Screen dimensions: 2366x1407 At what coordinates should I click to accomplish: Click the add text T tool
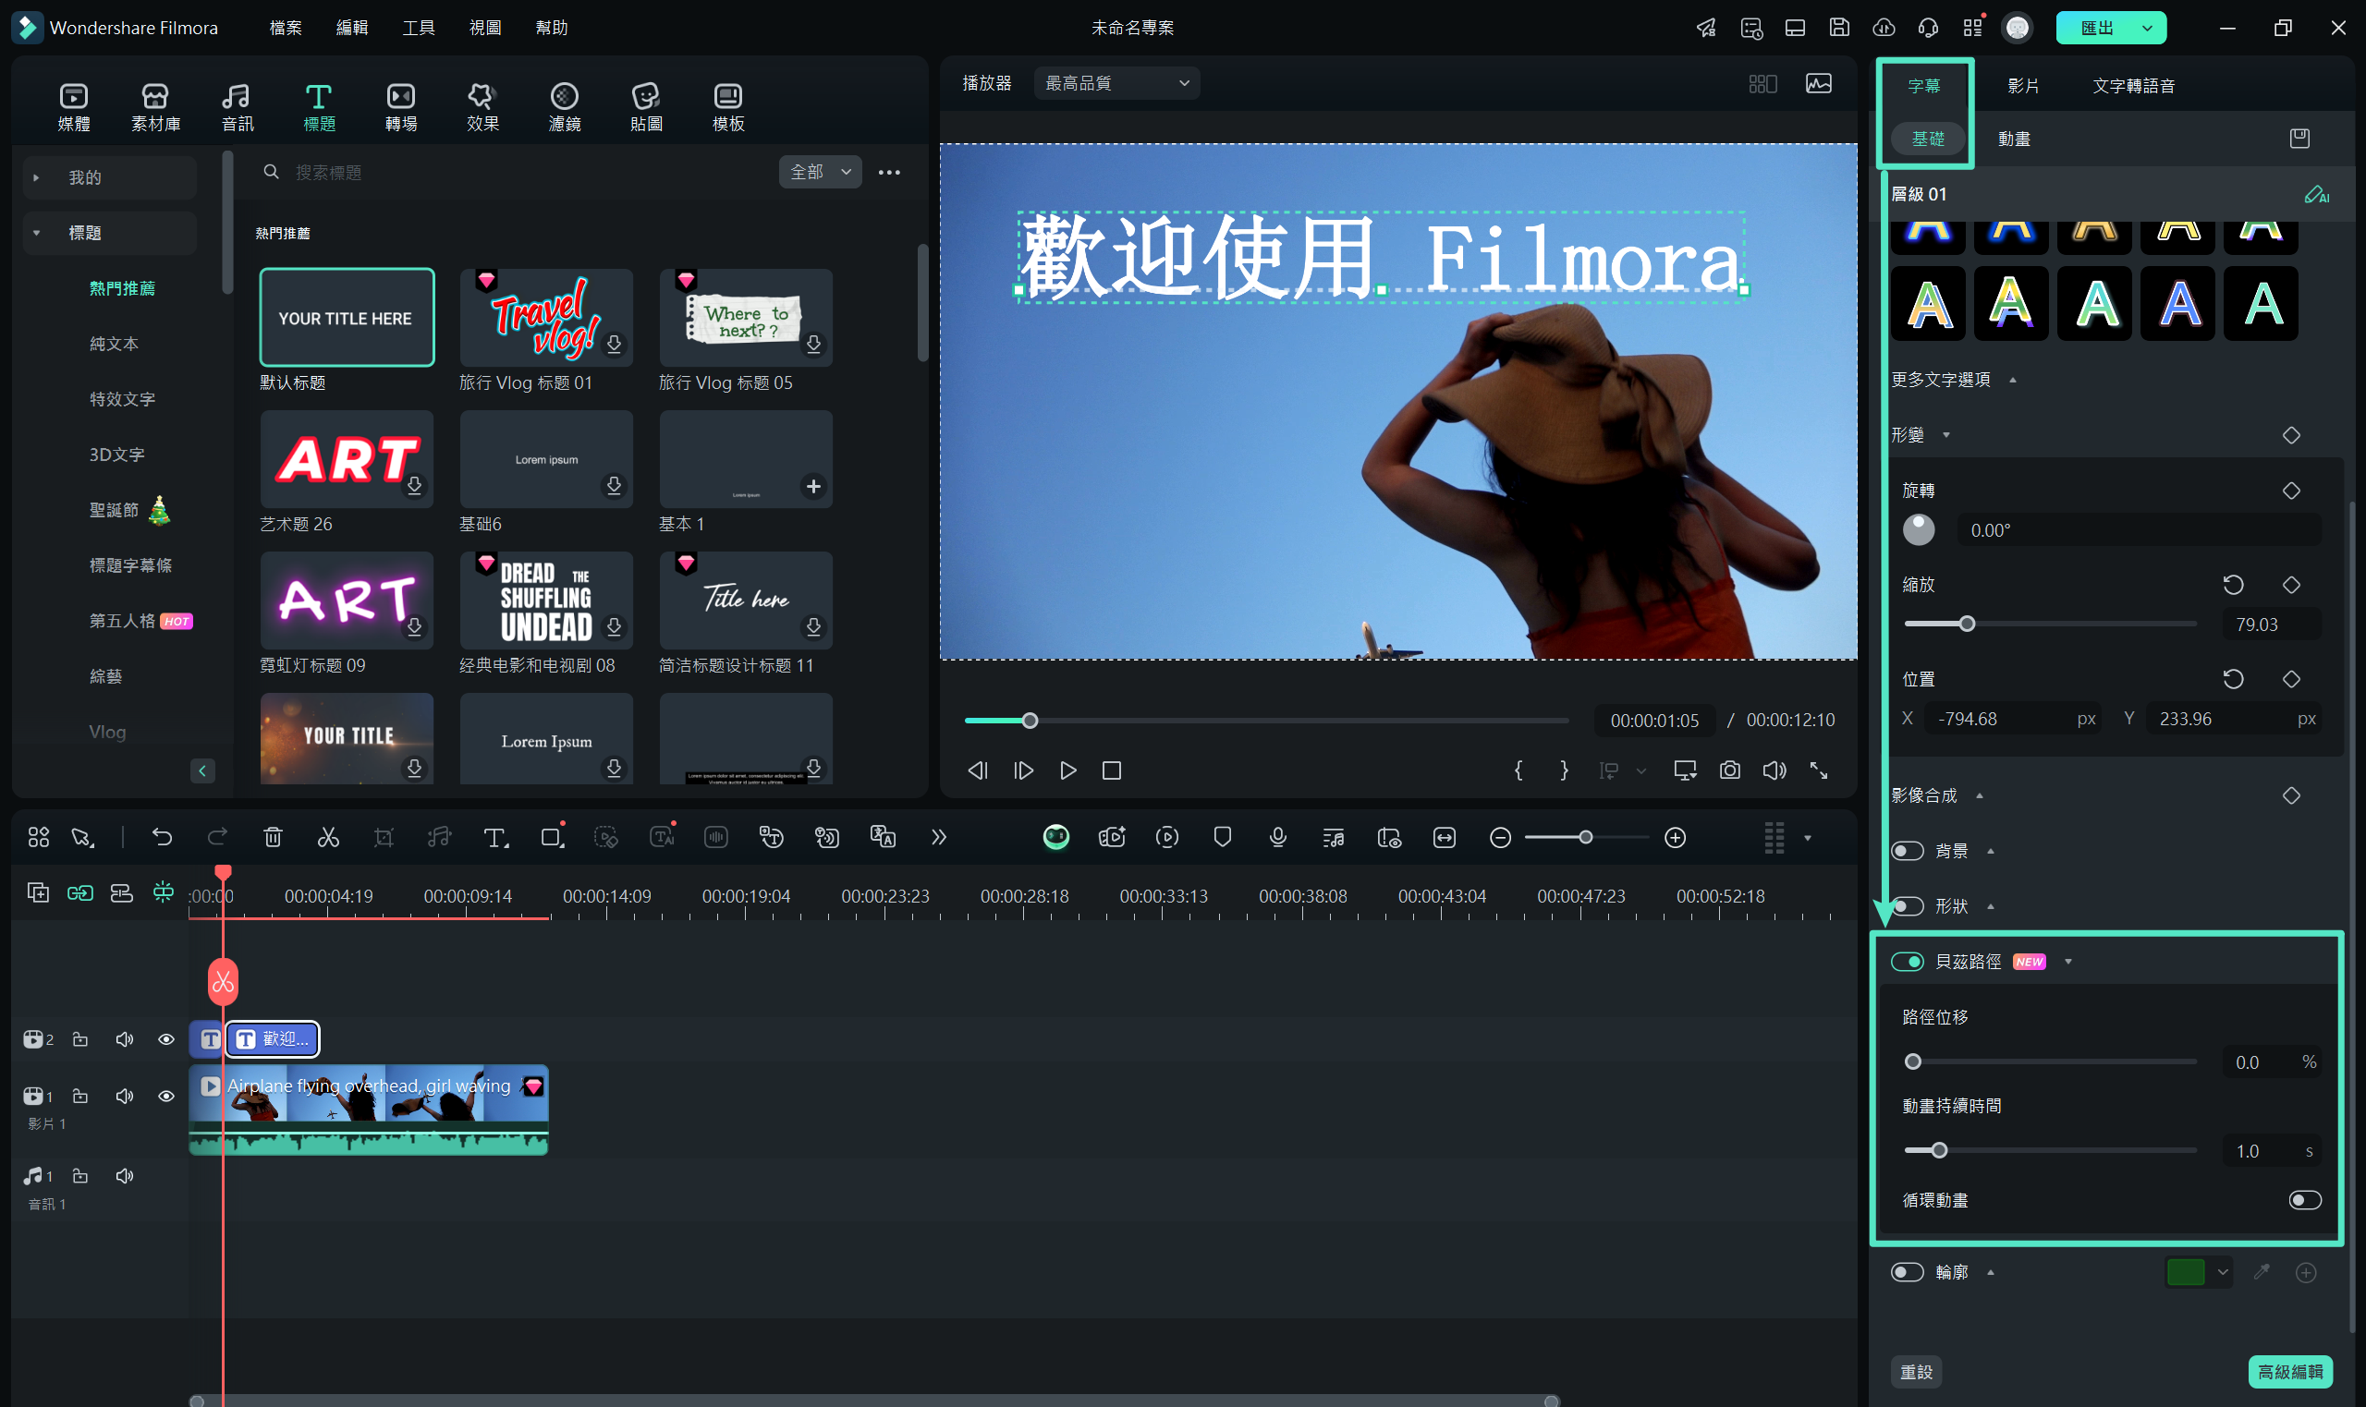pyautogui.click(x=495, y=836)
